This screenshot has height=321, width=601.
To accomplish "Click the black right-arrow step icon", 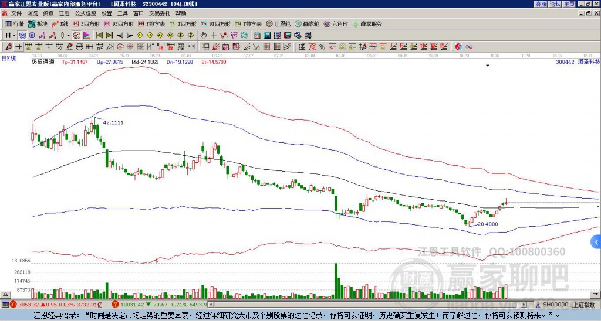I will (x=130, y=36).
